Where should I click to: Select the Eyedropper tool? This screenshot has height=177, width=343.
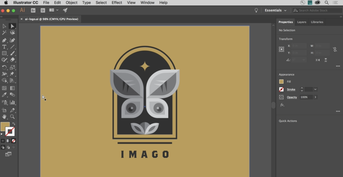pos(4,95)
